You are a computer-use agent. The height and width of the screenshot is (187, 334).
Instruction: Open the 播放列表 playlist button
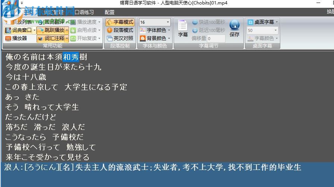tap(18, 22)
